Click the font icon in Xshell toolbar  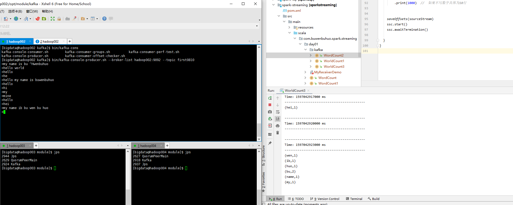[26, 19]
